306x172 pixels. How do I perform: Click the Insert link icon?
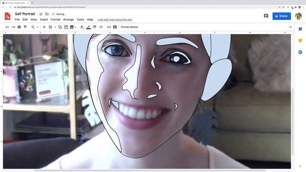click(109, 27)
